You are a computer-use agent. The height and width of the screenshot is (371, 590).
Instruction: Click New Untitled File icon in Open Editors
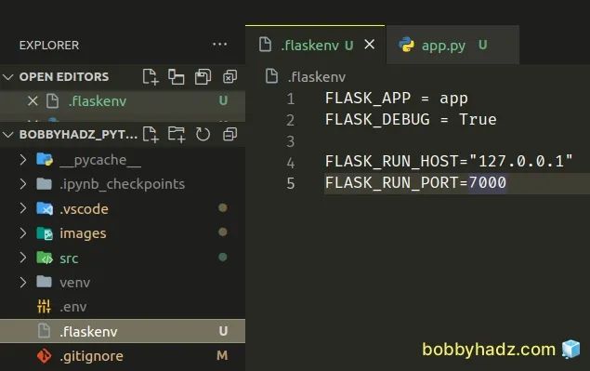(151, 77)
